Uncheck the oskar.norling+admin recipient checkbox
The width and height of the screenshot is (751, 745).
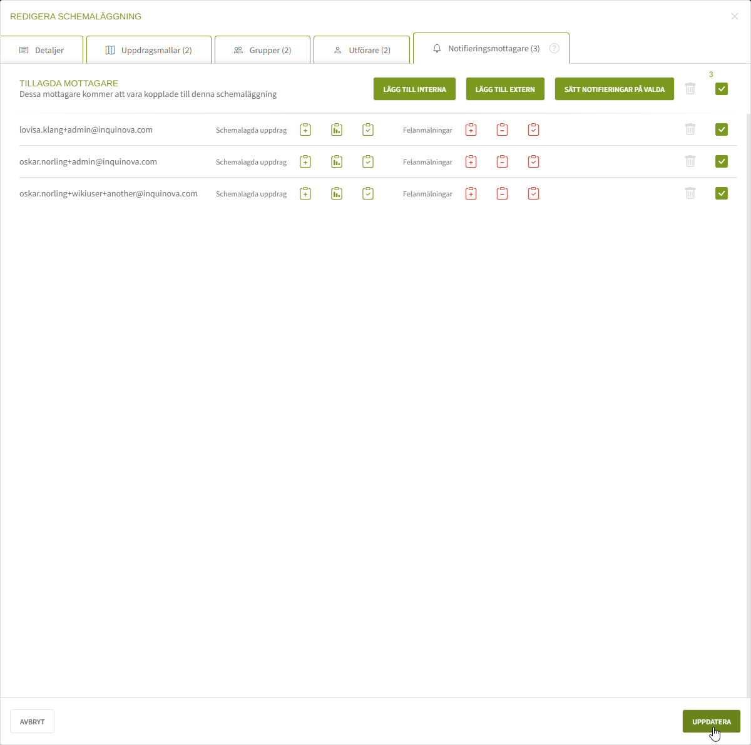[x=722, y=161]
